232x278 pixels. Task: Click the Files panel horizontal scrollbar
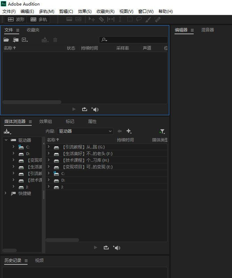pyautogui.click(x=32, y=102)
